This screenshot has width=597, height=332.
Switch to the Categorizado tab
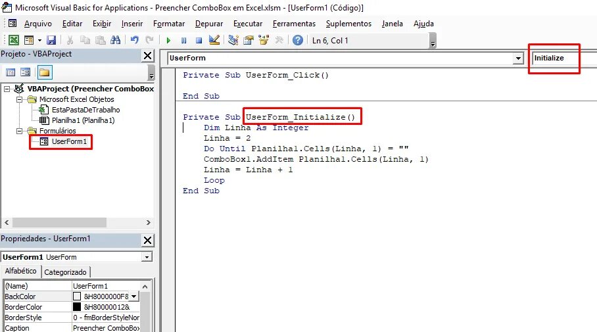[65, 272]
